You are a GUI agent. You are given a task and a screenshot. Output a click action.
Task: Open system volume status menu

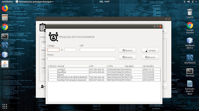pyautogui.click(x=189, y=2)
